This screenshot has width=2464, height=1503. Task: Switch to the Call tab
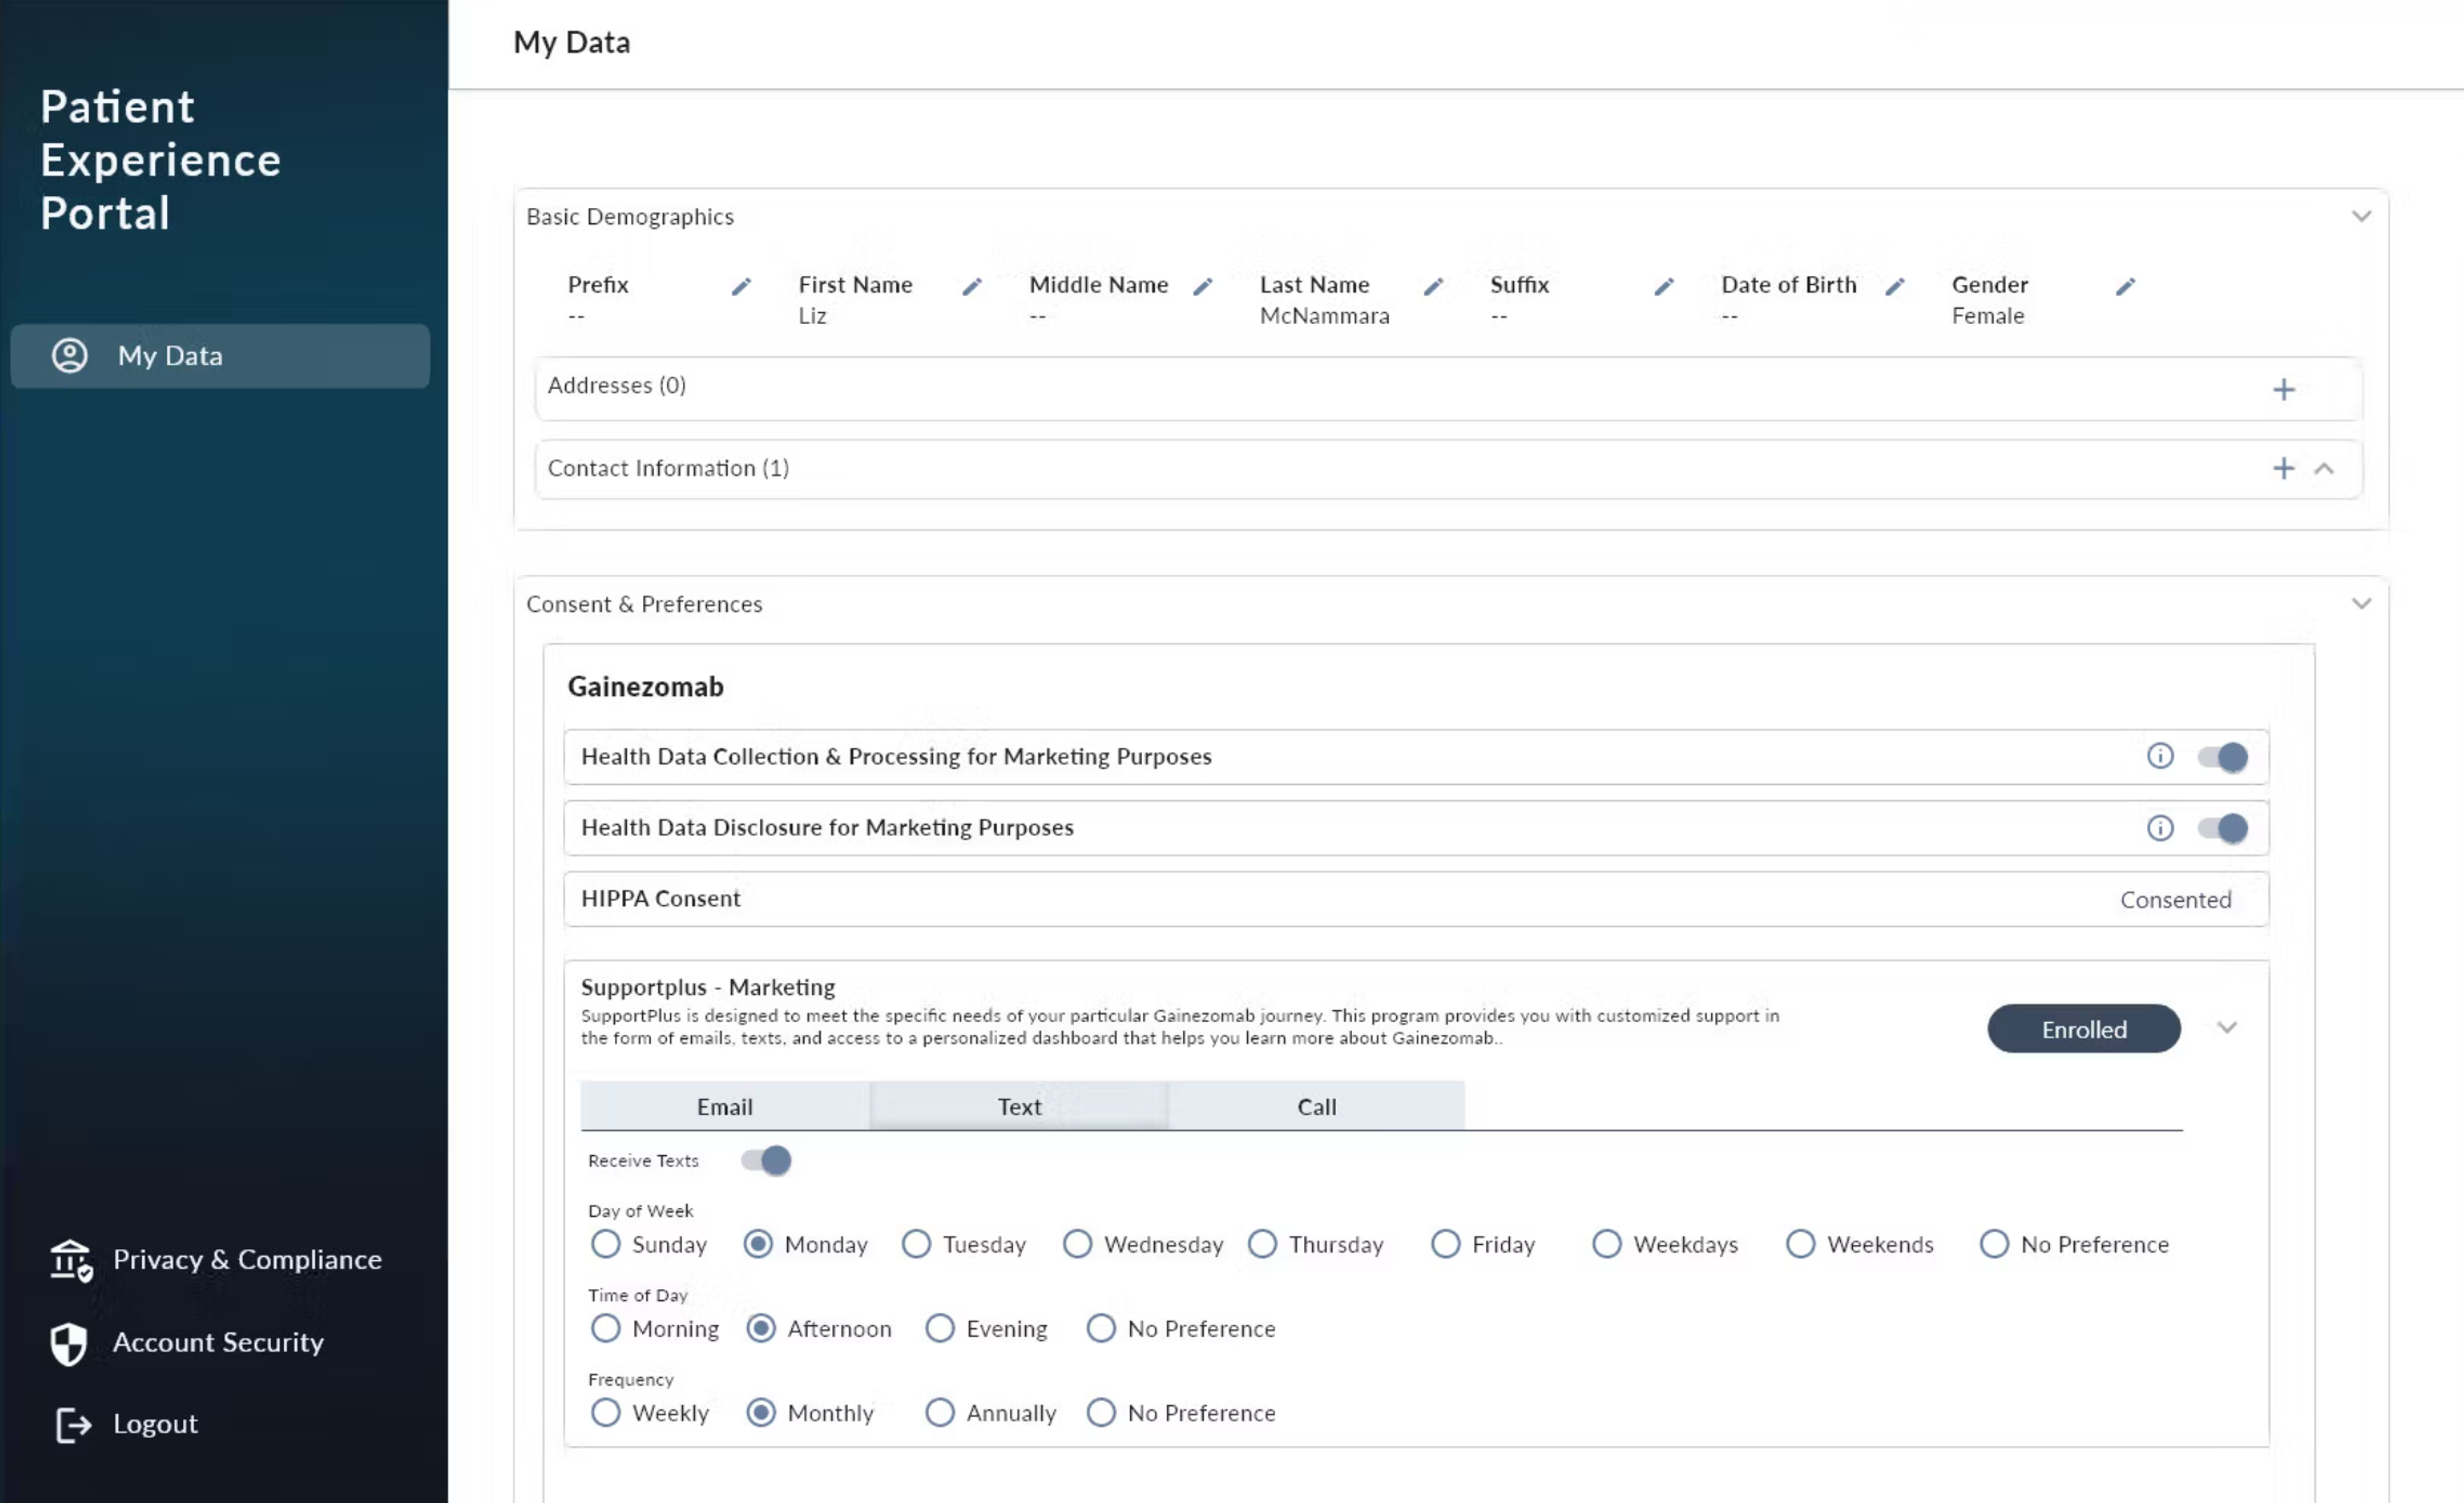pos(1316,1106)
